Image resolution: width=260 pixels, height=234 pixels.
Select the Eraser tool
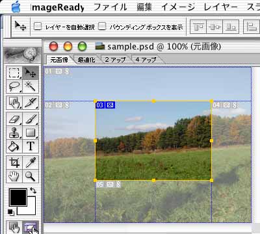[x=14, y=119]
